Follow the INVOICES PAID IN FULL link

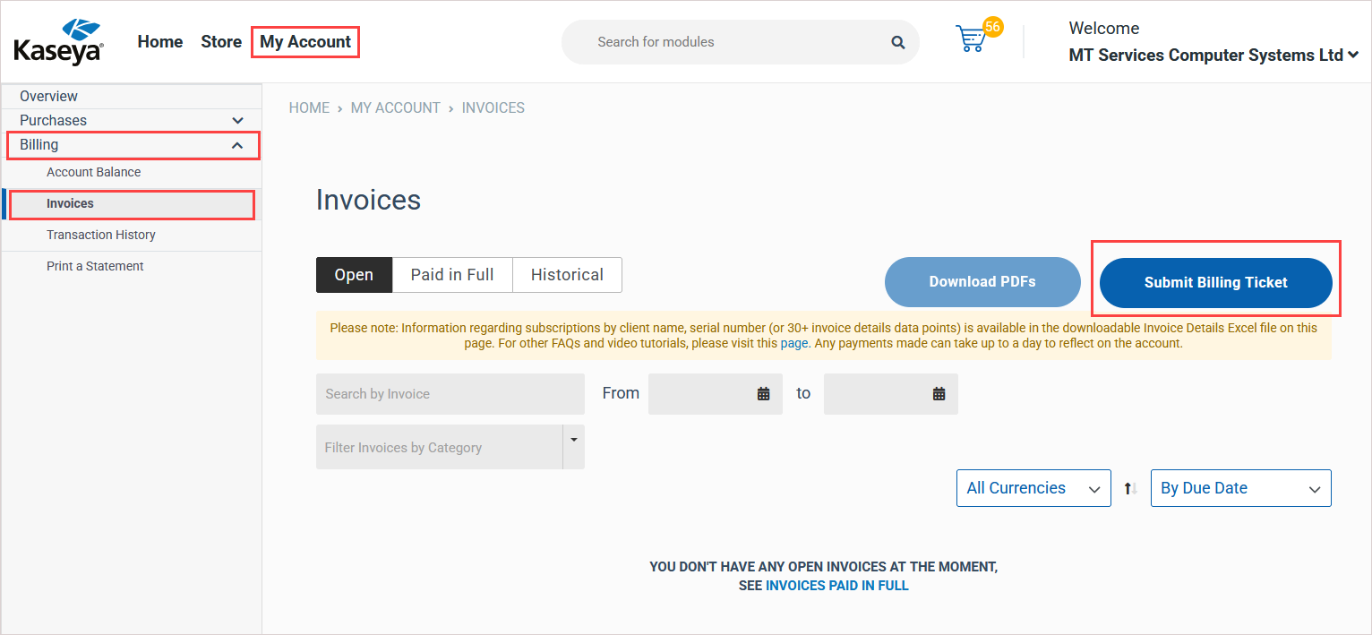coord(837,586)
